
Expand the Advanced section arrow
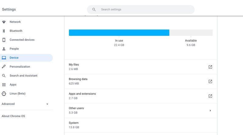pyautogui.click(x=47, y=104)
